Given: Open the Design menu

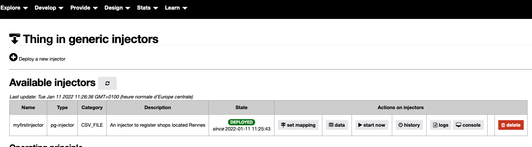Looking at the screenshot, I should [117, 8].
